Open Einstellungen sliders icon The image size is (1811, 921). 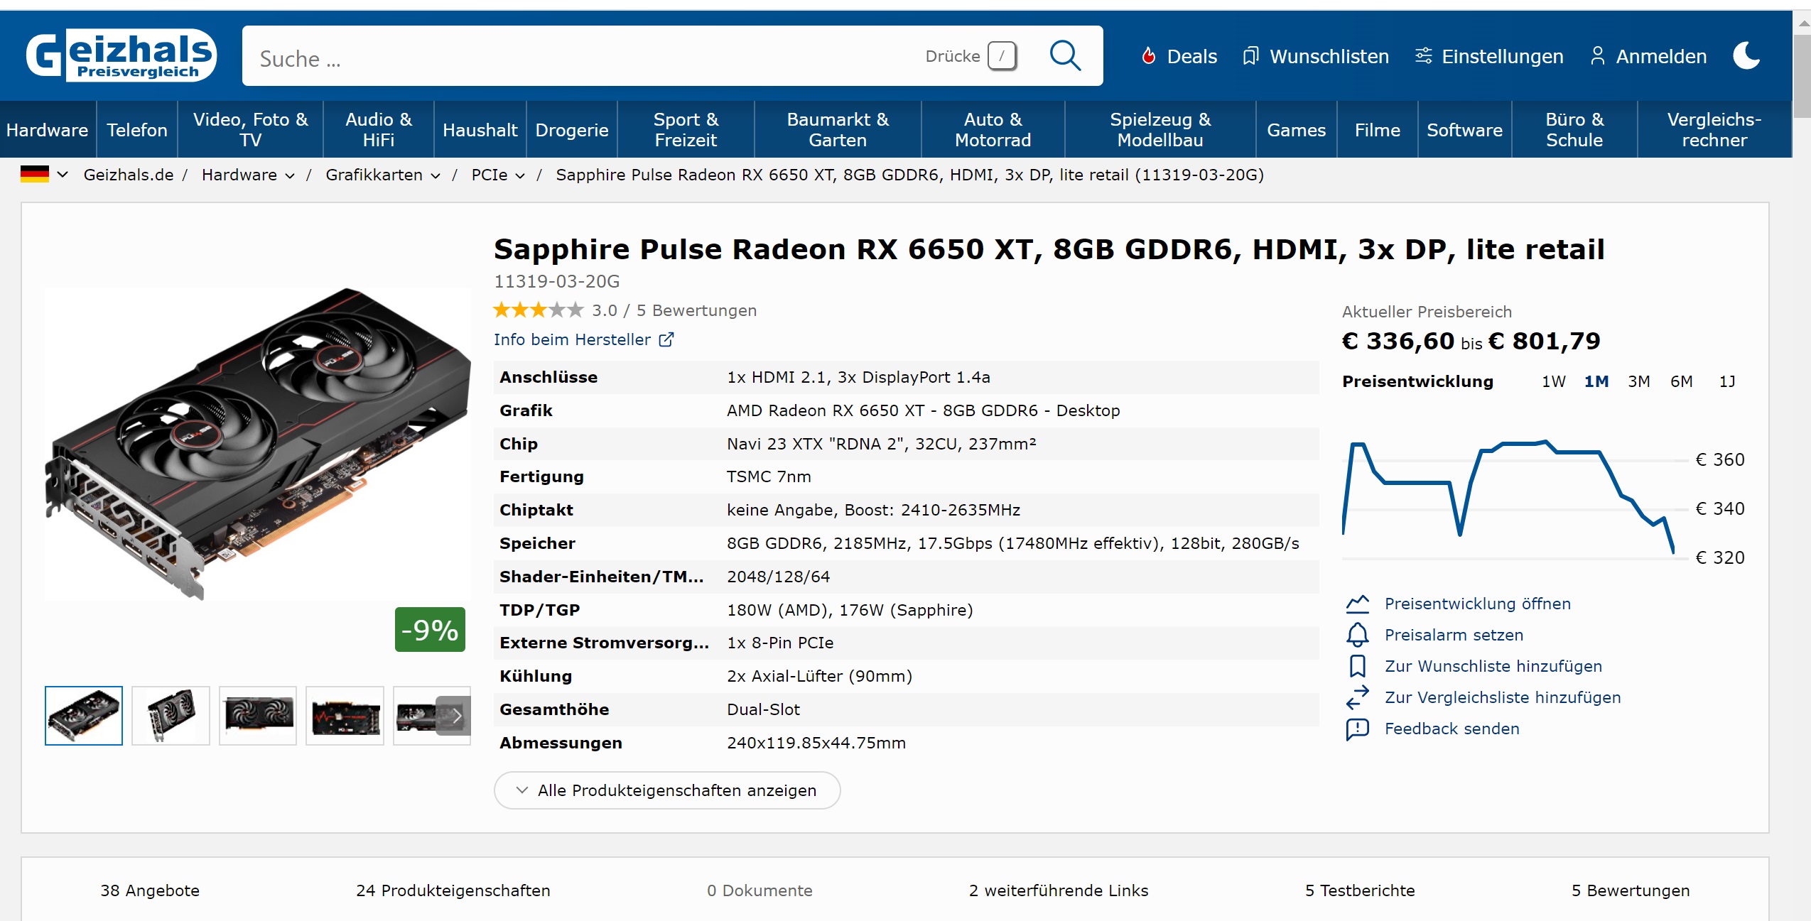point(1423,56)
